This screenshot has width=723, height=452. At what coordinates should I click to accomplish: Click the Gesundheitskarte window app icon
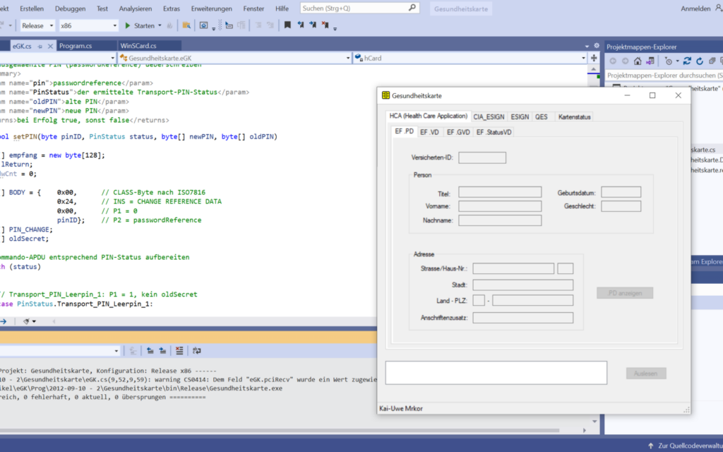(x=386, y=95)
